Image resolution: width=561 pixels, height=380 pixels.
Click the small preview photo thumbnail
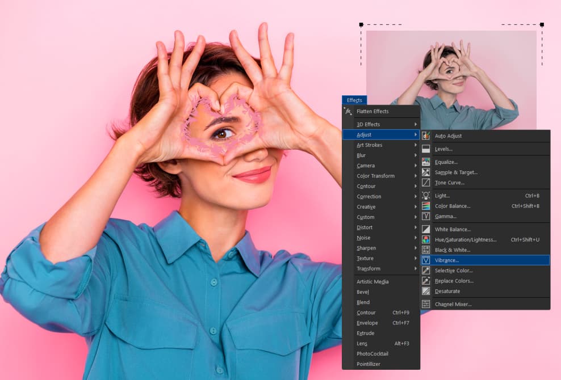click(451, 79)
